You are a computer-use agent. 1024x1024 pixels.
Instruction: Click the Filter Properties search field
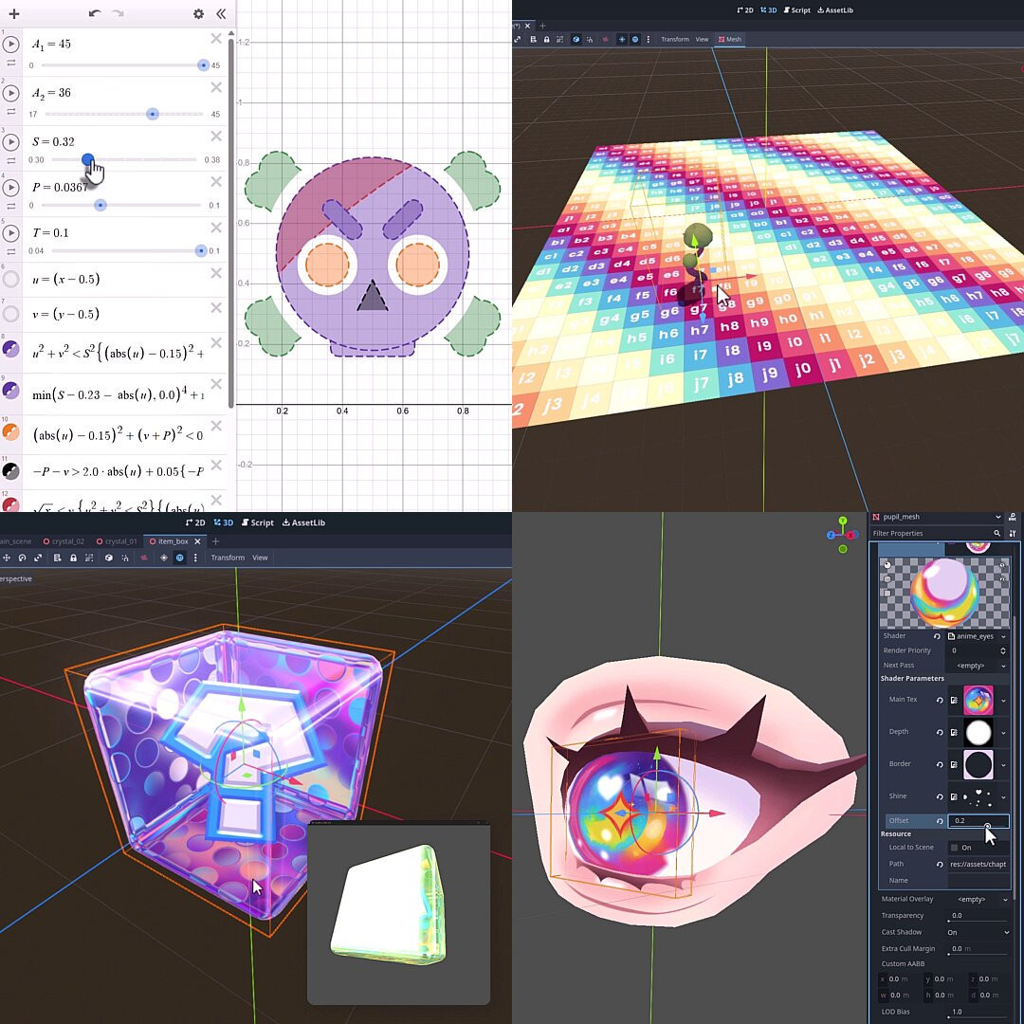click(937, 534)
